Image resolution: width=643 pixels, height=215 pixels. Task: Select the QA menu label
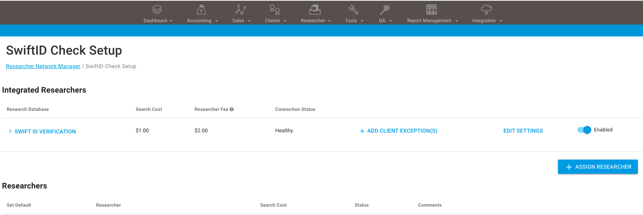tap(382, 21)
